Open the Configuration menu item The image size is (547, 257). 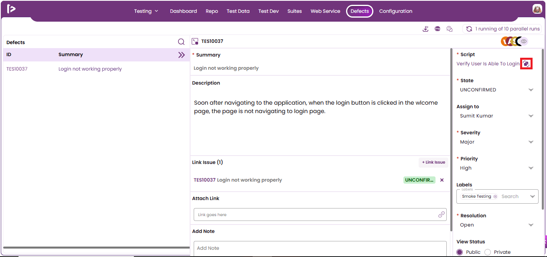click(x=396, y=11)
